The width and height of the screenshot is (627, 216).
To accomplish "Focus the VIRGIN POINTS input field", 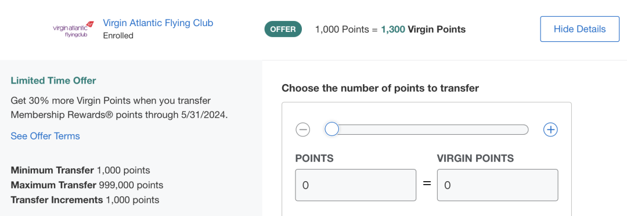I will point(498,185).
